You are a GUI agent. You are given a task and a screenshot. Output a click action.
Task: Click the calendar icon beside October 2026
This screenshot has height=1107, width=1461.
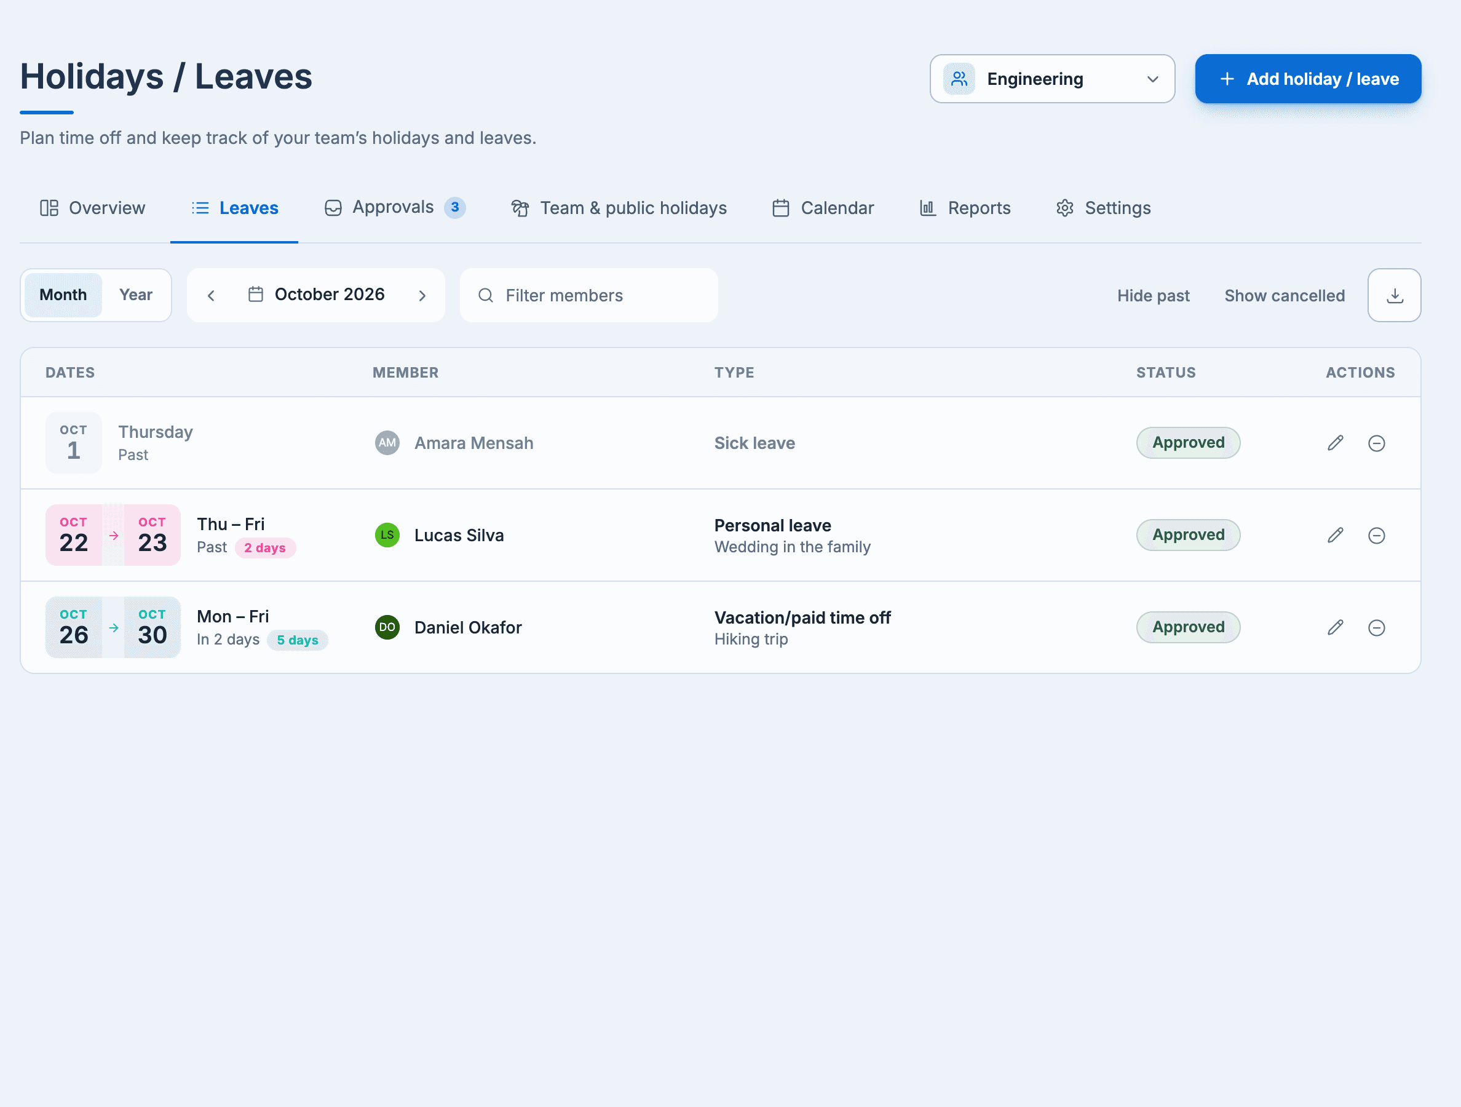(x=256, y=295)
